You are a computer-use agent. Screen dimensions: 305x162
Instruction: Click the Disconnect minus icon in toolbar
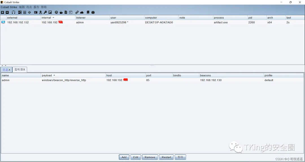click(7, 12)
